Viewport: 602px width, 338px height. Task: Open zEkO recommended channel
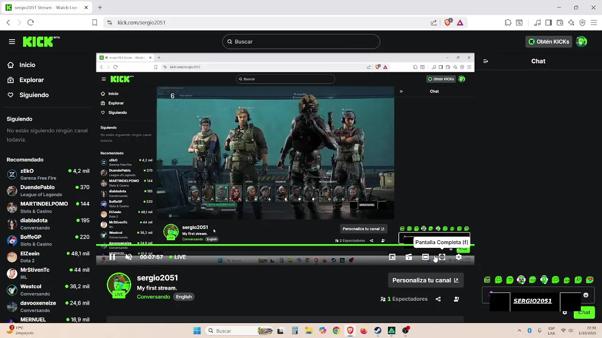pos(48,174)
